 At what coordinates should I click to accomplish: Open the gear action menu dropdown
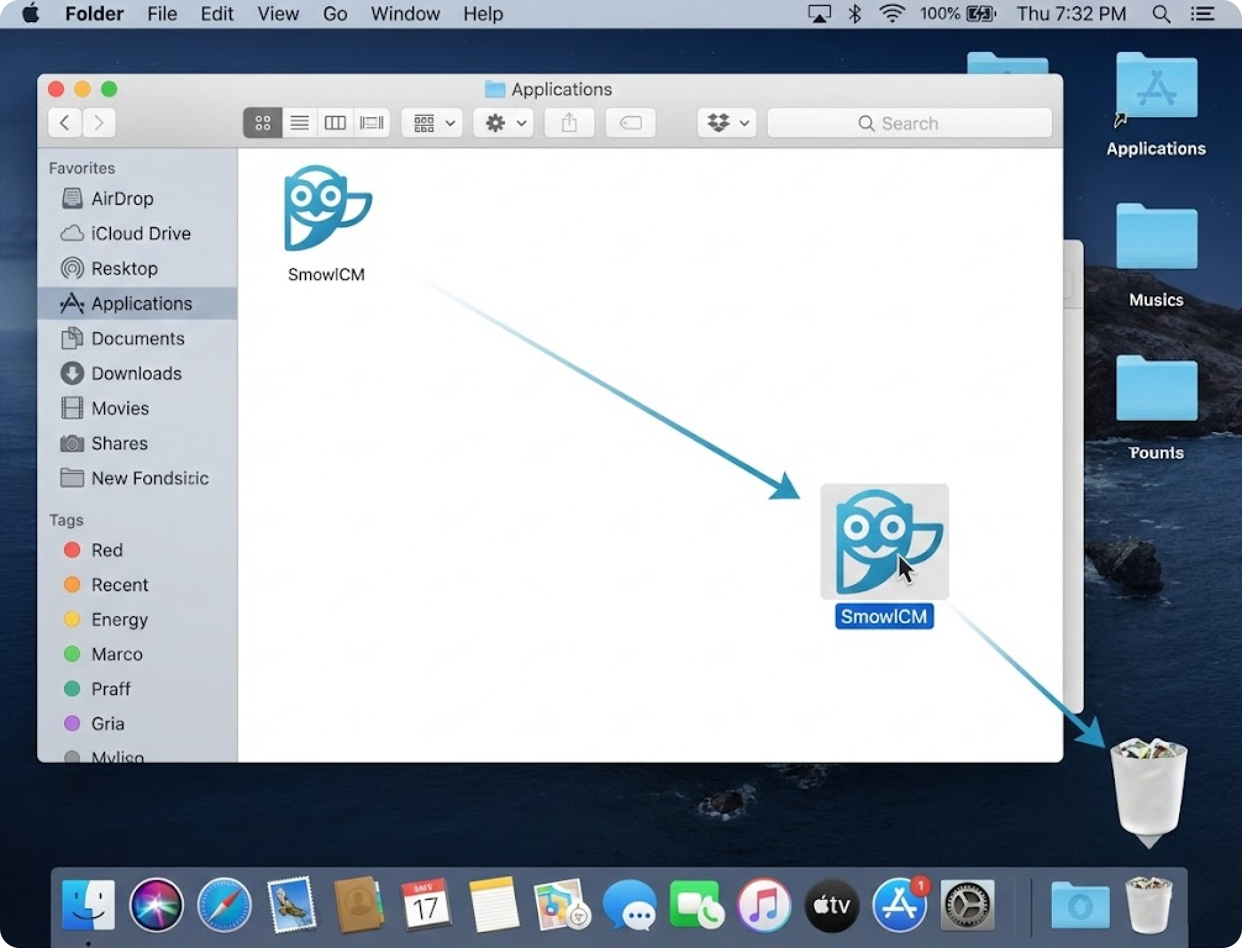504,123
